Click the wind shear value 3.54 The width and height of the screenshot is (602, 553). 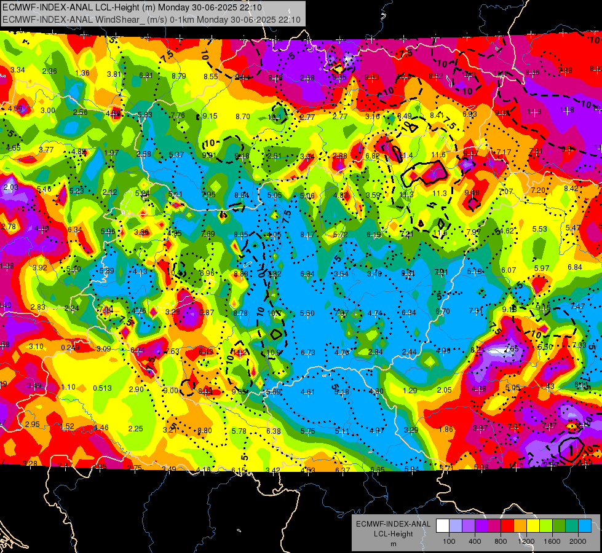[341, 273]
